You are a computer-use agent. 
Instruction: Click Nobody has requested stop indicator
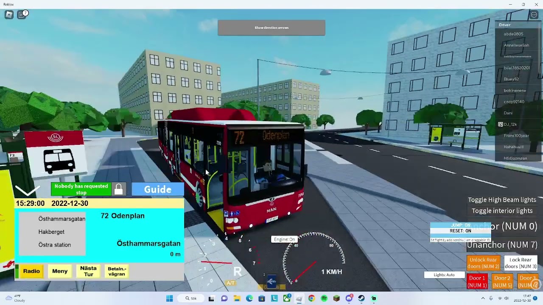(x=81, y=189)
